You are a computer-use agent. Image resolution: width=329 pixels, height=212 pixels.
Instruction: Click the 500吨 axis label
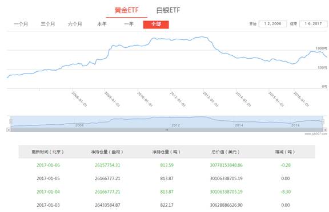323,68
